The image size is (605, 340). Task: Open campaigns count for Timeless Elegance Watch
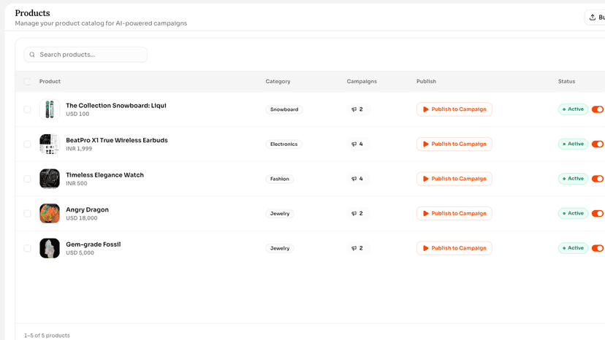pyautogui.click(x=358, y=179)
